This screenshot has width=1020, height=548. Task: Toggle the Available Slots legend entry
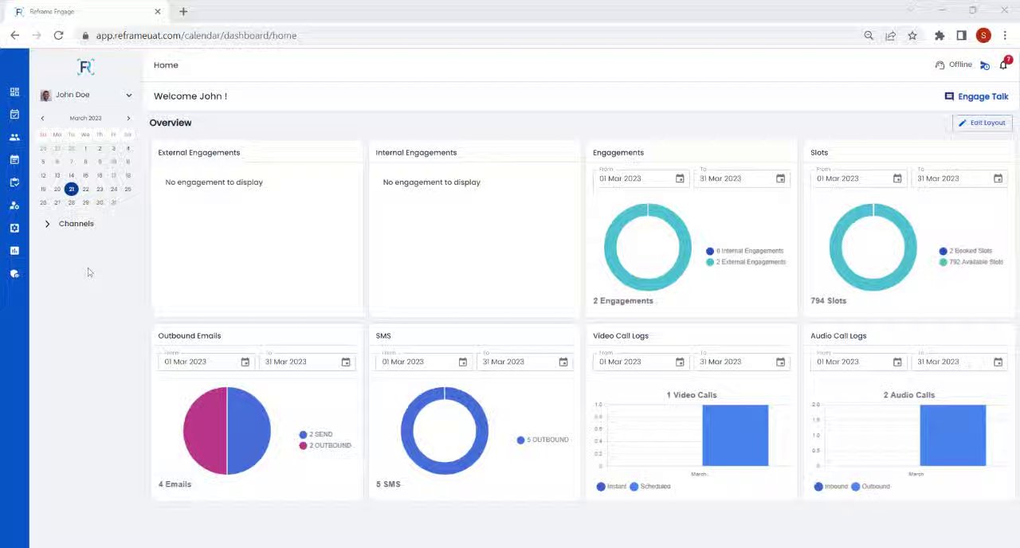[971, 262]
